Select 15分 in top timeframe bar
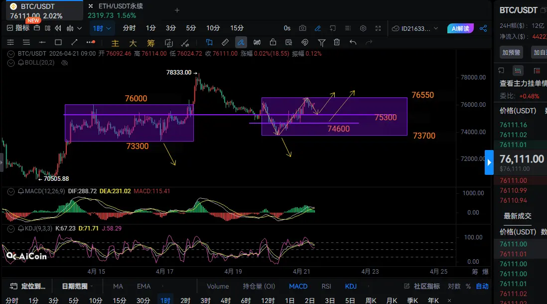Screen dimensions: 547x304 [x=237, y=28]
